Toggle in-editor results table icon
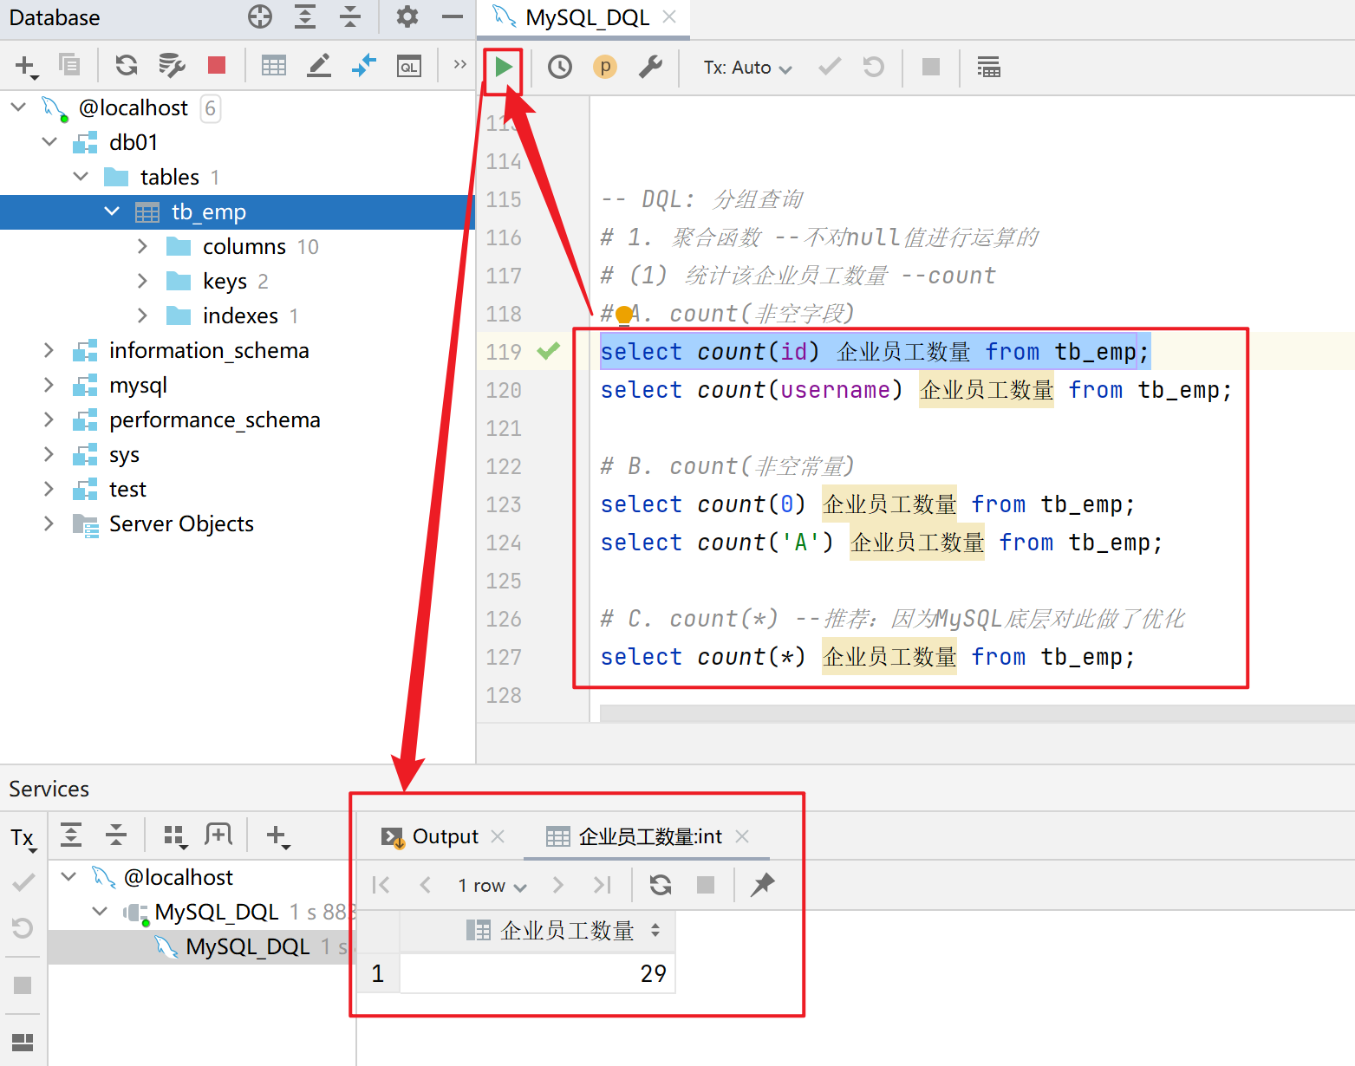The width and height of the screenshot is (1355, 1066). coord(988,67)
